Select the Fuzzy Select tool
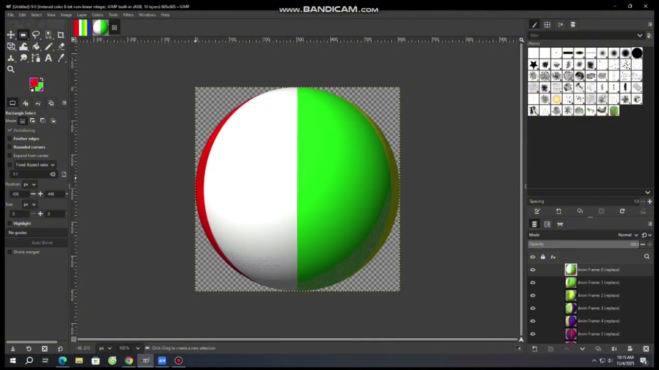This screenshot has height=370, width=659. click(48, 35)
